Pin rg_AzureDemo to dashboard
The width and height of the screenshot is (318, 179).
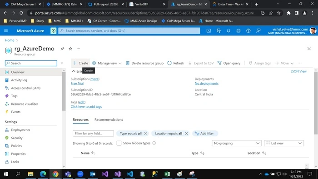pos(63,49)
